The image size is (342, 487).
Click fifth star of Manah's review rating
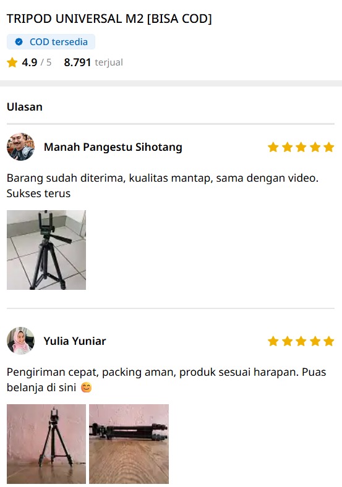[328, 147]
